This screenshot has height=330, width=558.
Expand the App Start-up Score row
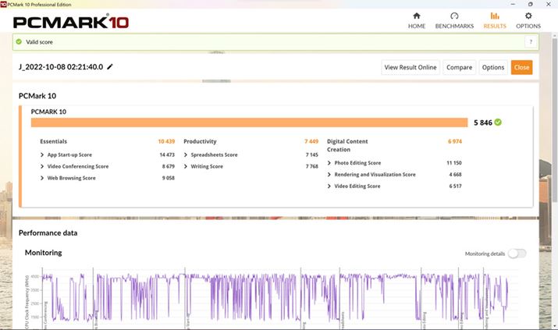(42, 155)
